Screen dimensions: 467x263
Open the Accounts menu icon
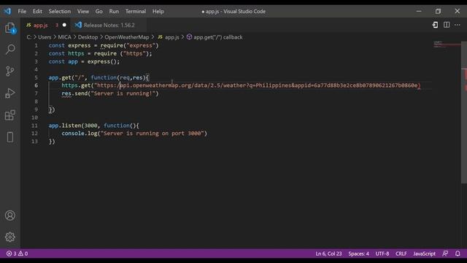pyautogui.click(x=10, y=216)
